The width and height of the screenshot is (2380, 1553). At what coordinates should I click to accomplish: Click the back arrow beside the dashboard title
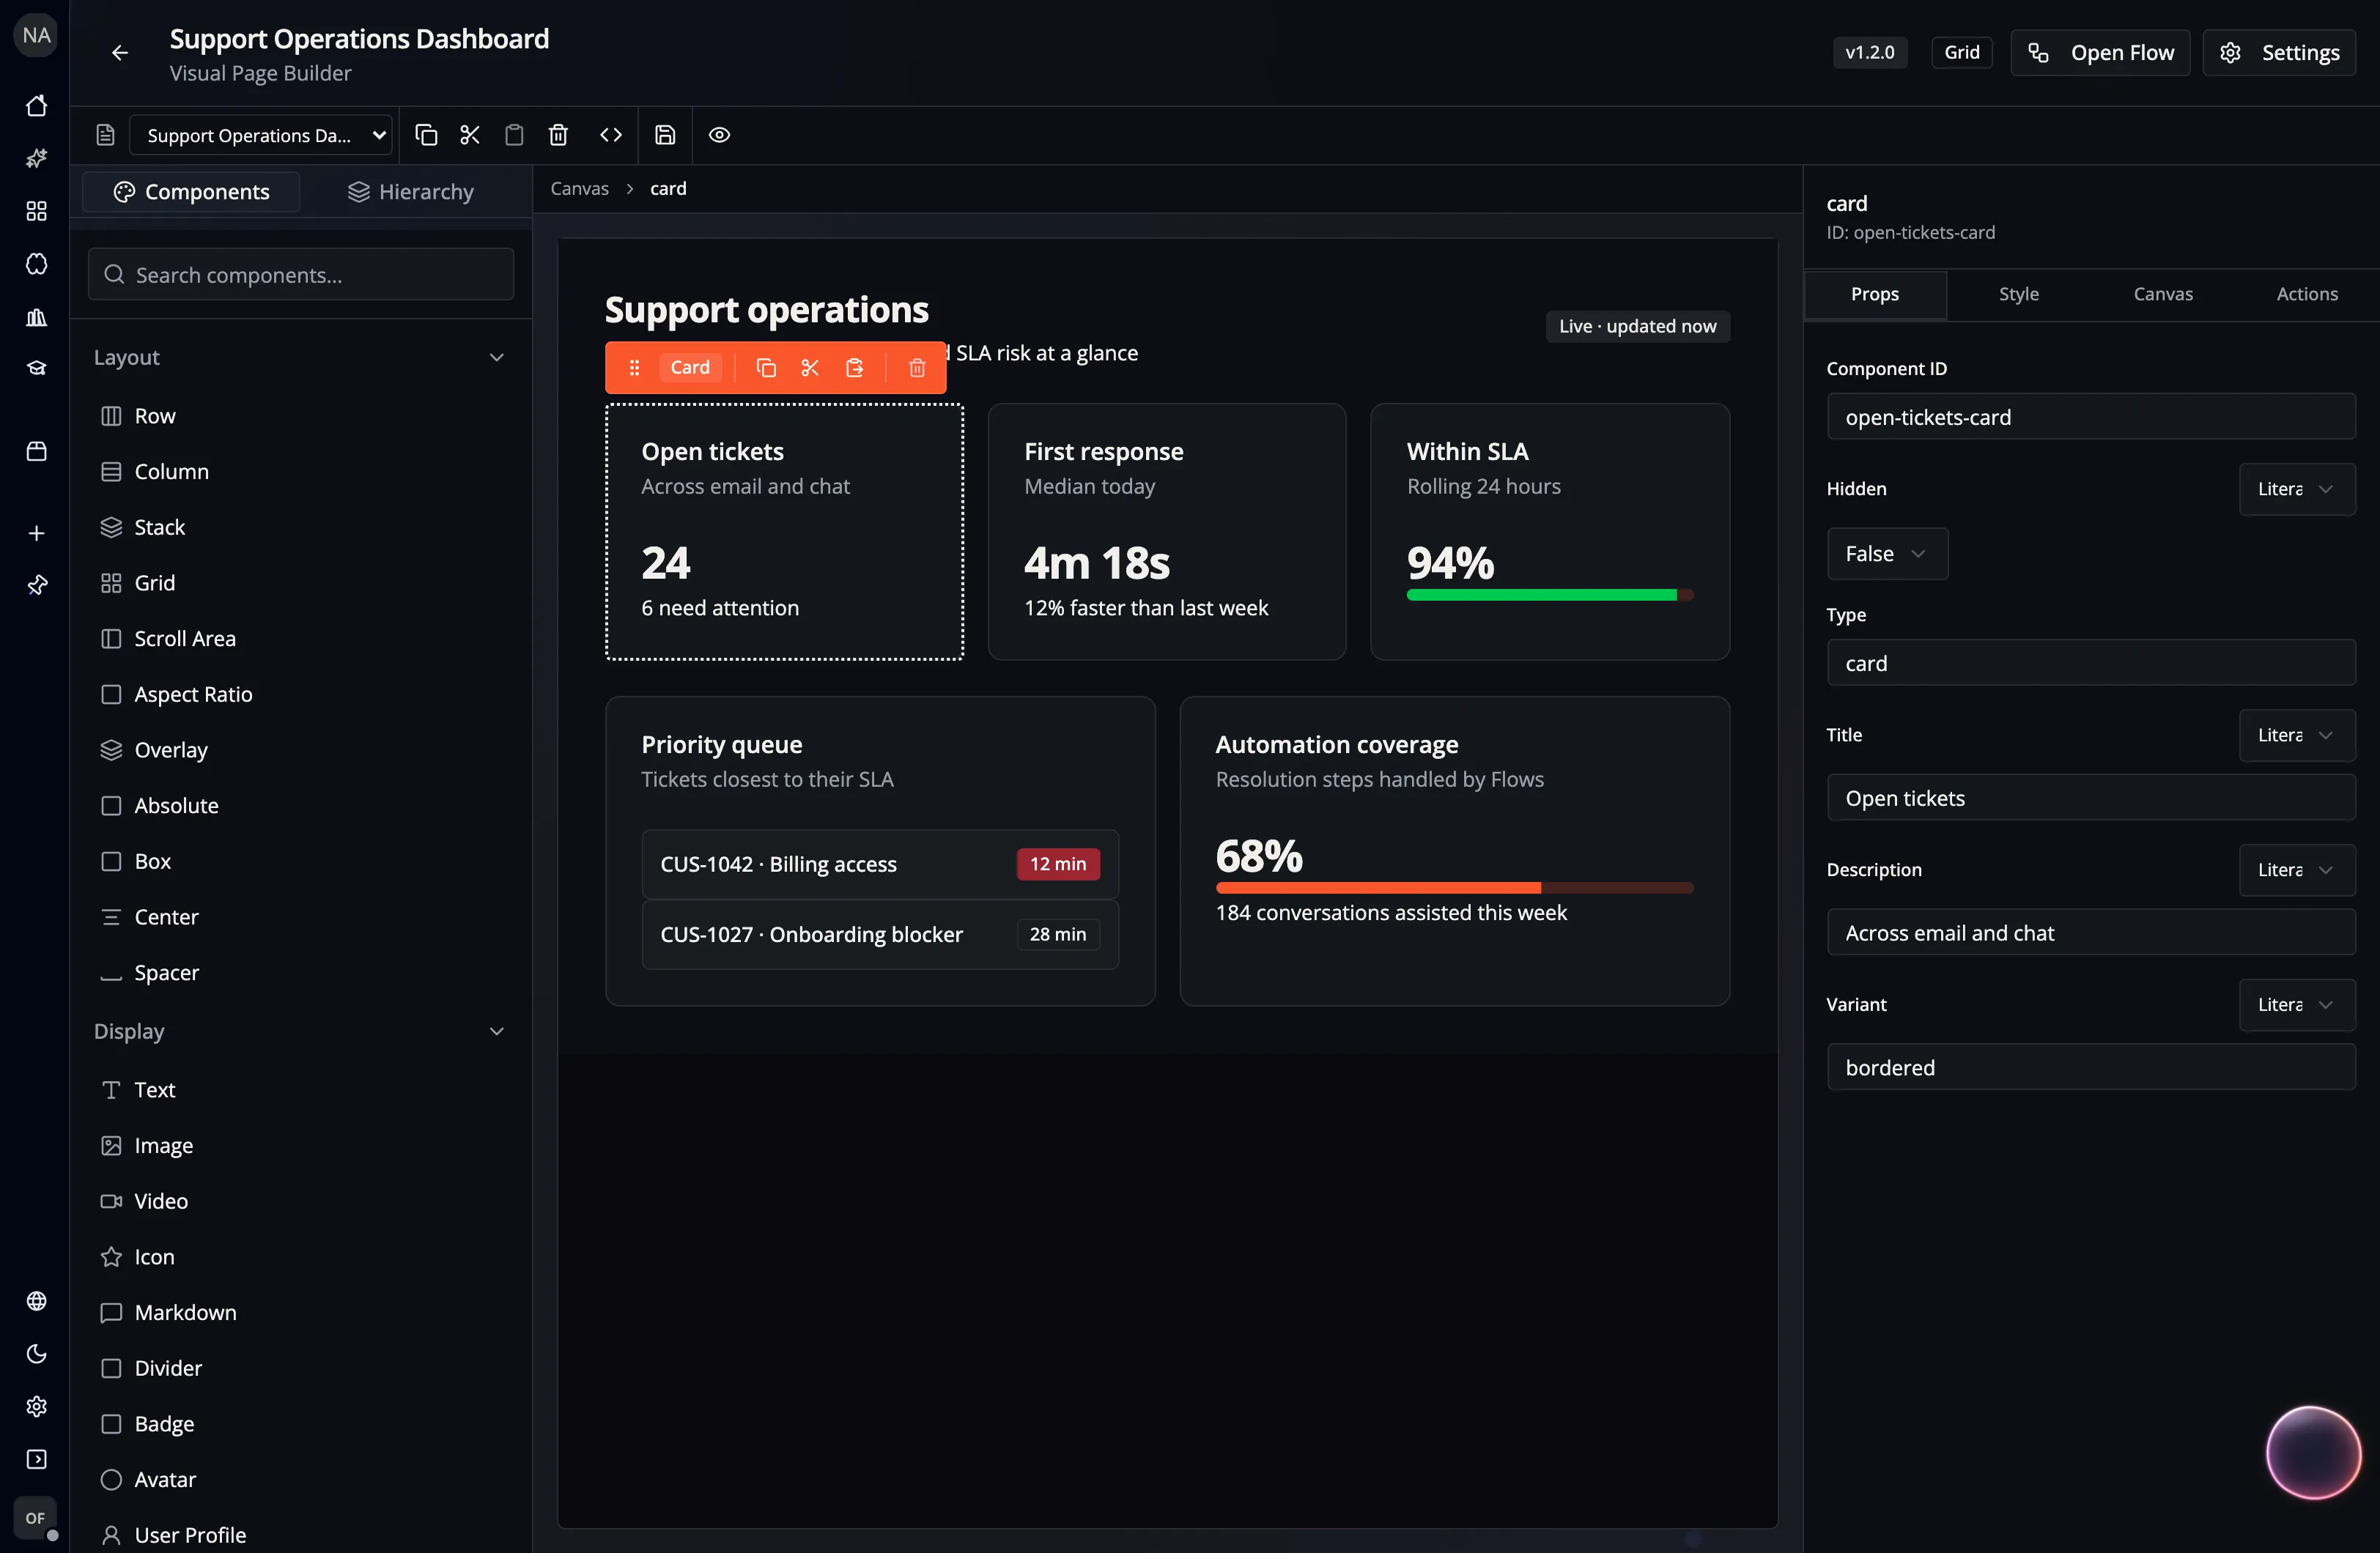click(120, 53)
